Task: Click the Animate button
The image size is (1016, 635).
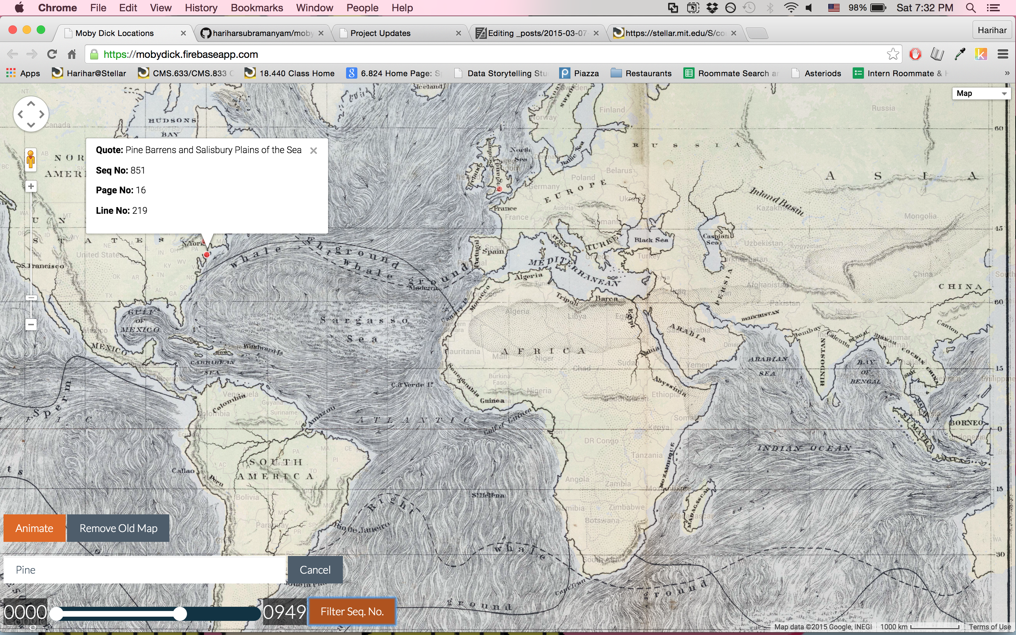Action: 35,528
